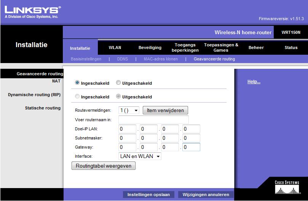The width and height of the screenshot is (308, 201).
Task: Click the Dynamische routing (RIP) label
Action: [34, 95]
